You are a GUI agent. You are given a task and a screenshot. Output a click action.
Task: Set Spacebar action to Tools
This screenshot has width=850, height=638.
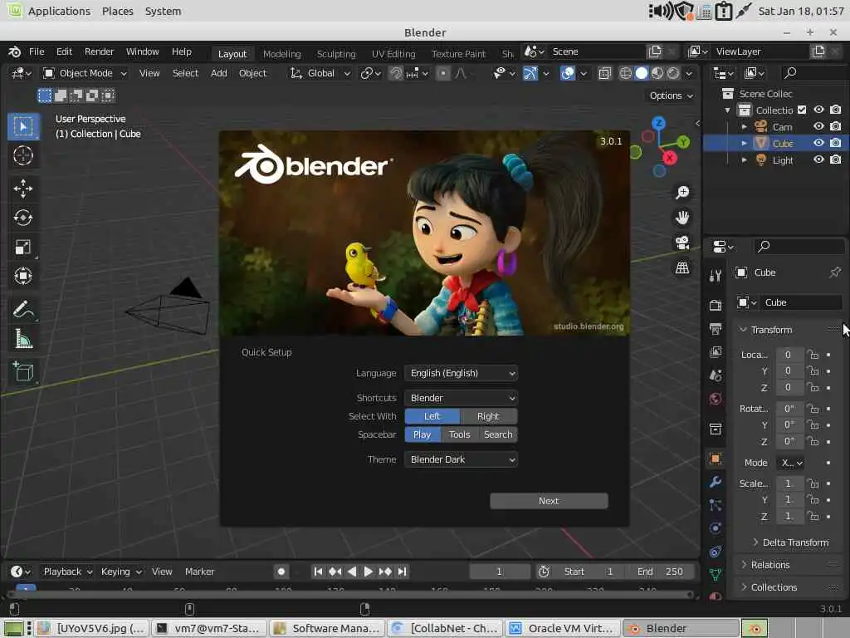tap(459, 434)
